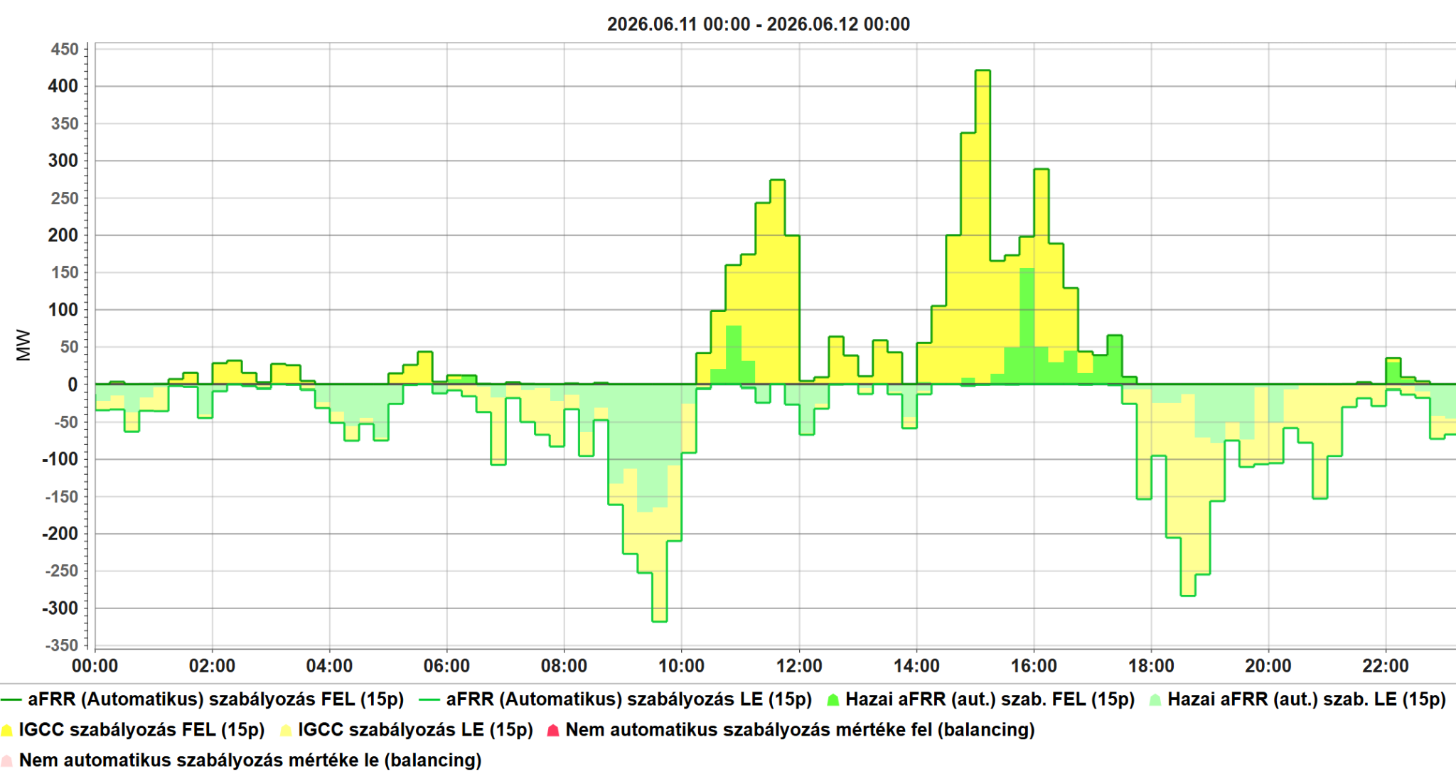Click the 150 y-axis tick label

point(65,272)
